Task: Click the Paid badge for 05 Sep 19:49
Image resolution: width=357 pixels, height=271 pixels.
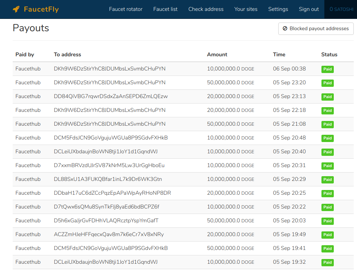Action: click(x=327, y=235)
